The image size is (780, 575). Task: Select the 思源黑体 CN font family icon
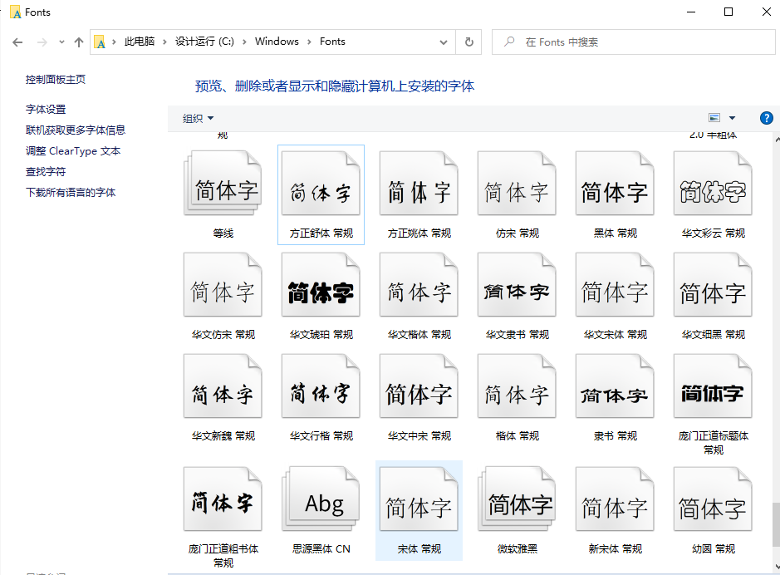pyautogui.click(x=321, y=501)
